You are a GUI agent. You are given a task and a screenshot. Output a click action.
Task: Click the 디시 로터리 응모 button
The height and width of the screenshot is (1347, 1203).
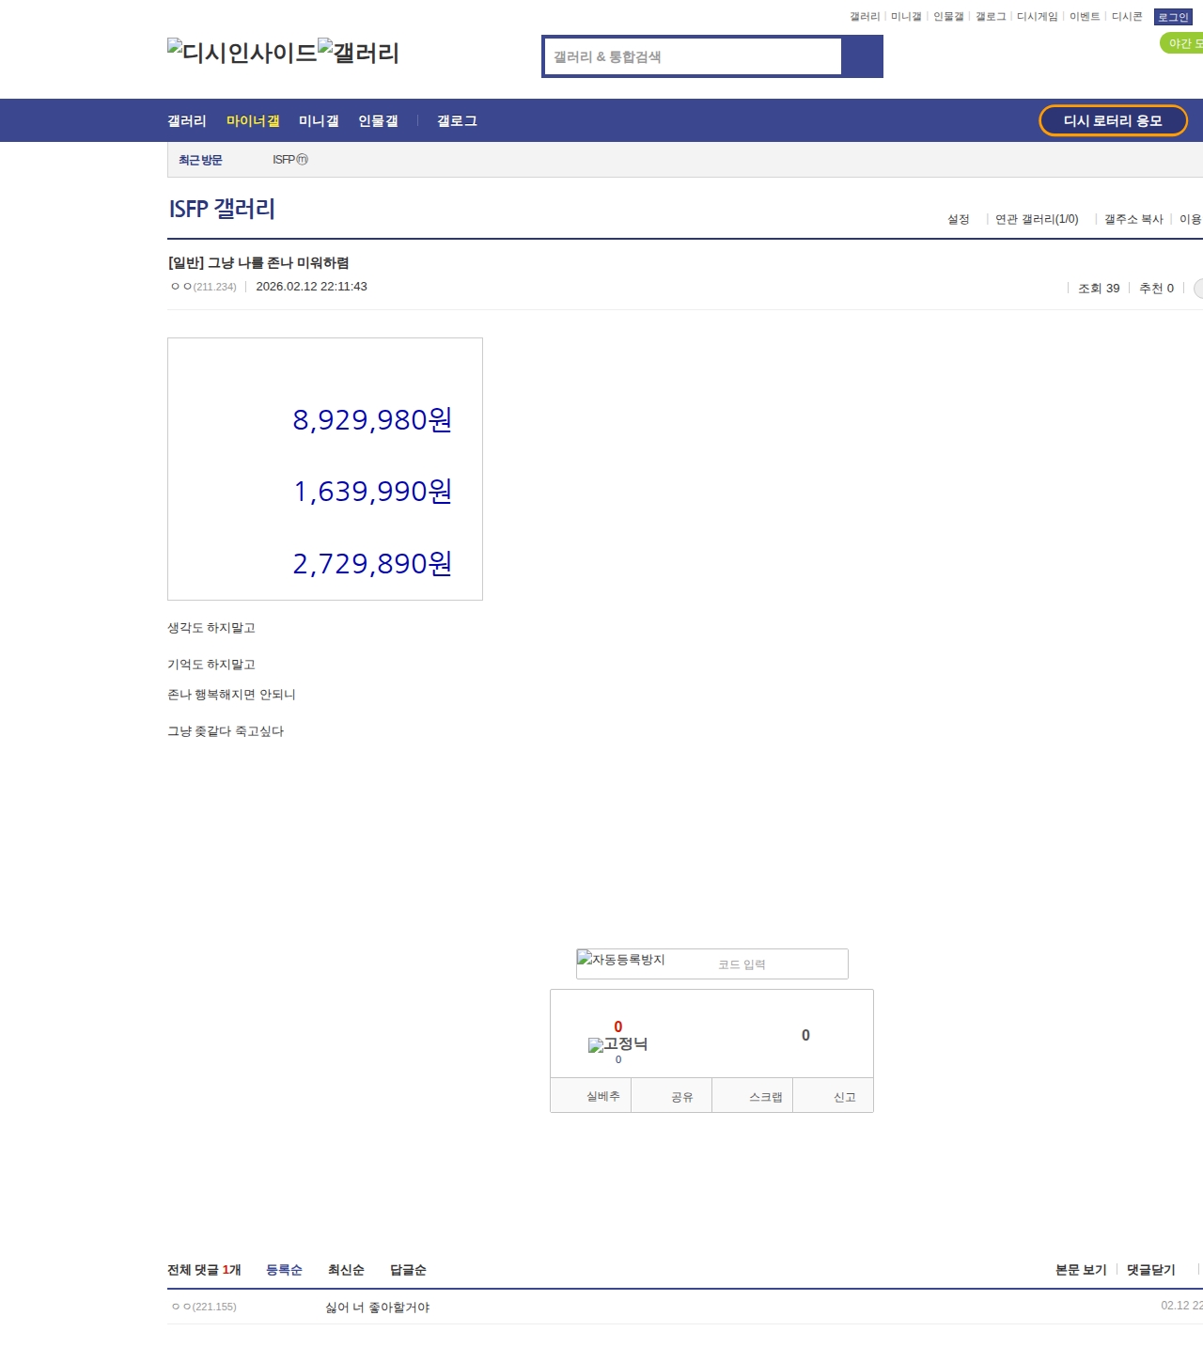1113,120
